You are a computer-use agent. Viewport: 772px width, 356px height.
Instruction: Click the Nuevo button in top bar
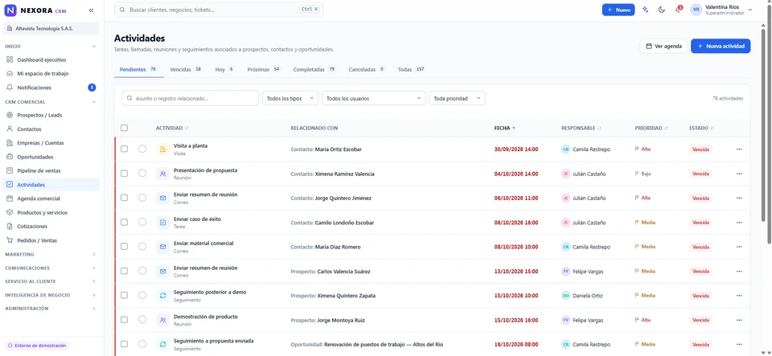[618, 10]
